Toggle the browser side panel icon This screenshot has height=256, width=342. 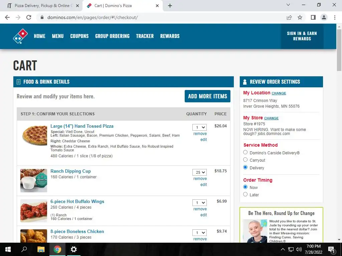(313, 17)
